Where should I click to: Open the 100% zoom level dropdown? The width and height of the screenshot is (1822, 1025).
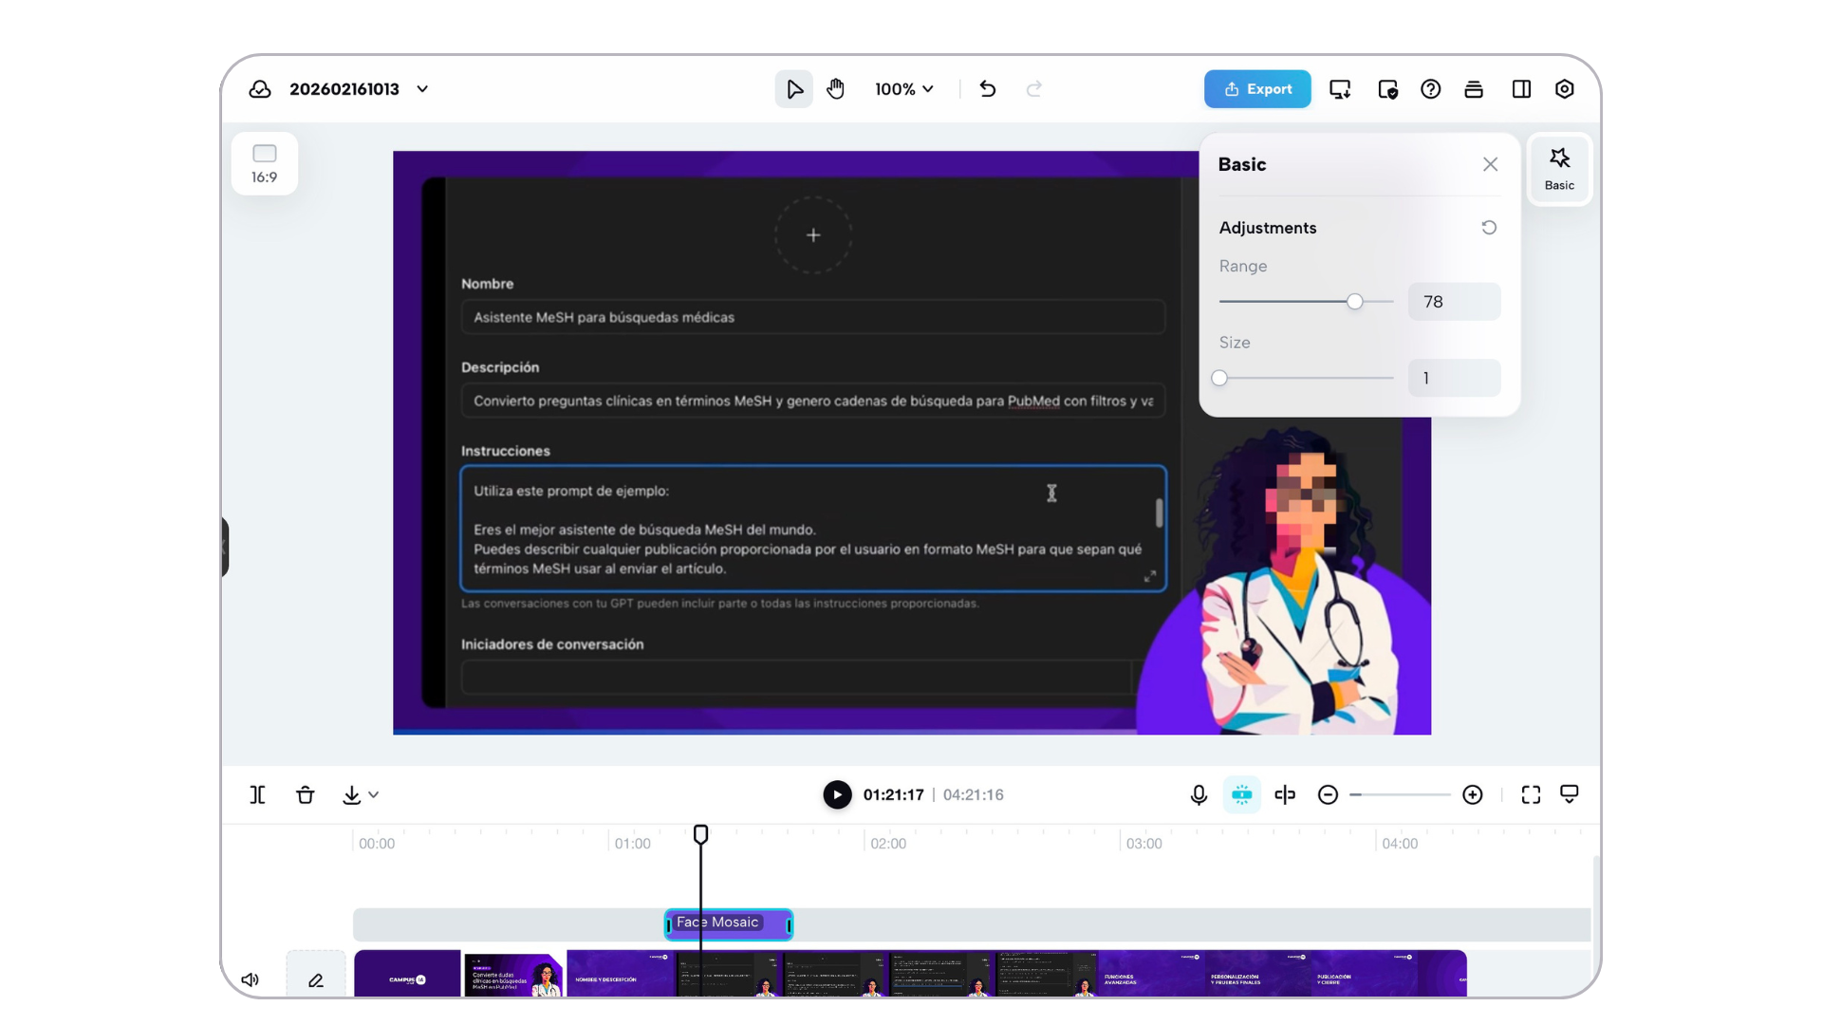coord(904,89)
